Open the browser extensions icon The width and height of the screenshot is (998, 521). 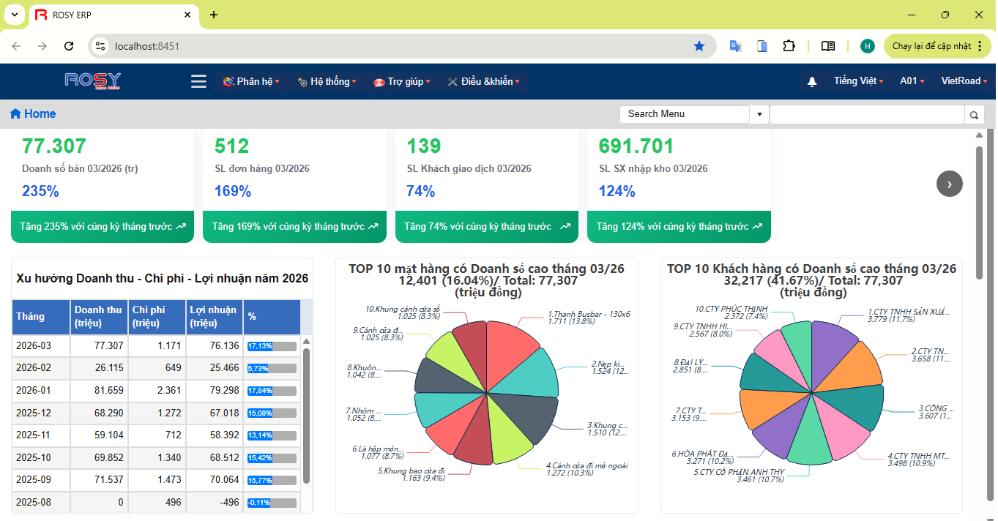(789, 46)
